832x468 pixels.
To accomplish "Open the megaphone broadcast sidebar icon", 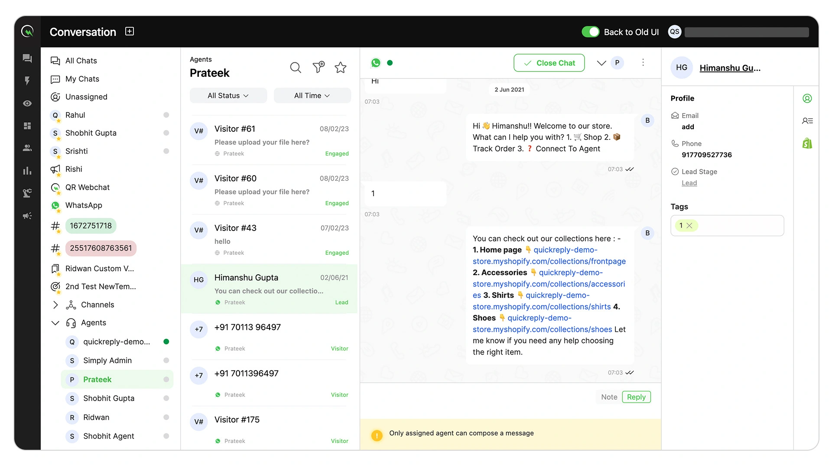I will [27, 216].
